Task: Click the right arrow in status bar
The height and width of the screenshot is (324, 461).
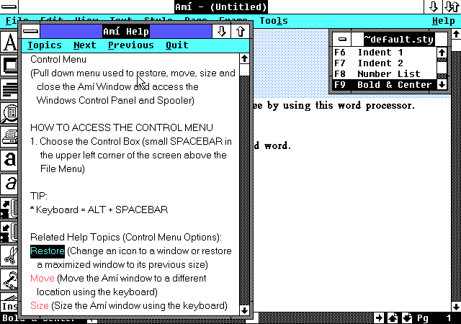Action: click(379, 318)
